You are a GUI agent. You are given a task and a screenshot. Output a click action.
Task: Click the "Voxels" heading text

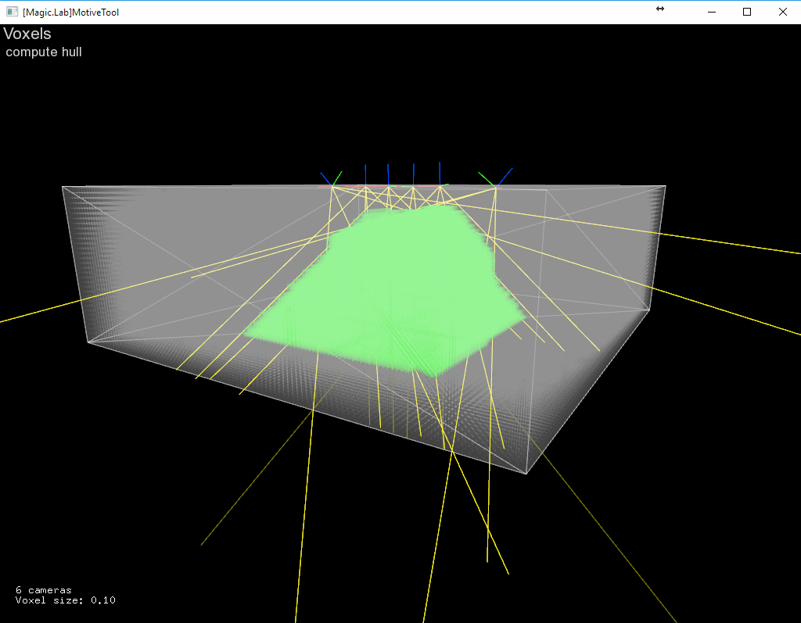27,34
